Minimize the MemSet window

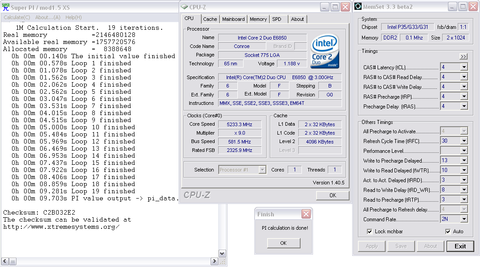pos(452,6)
